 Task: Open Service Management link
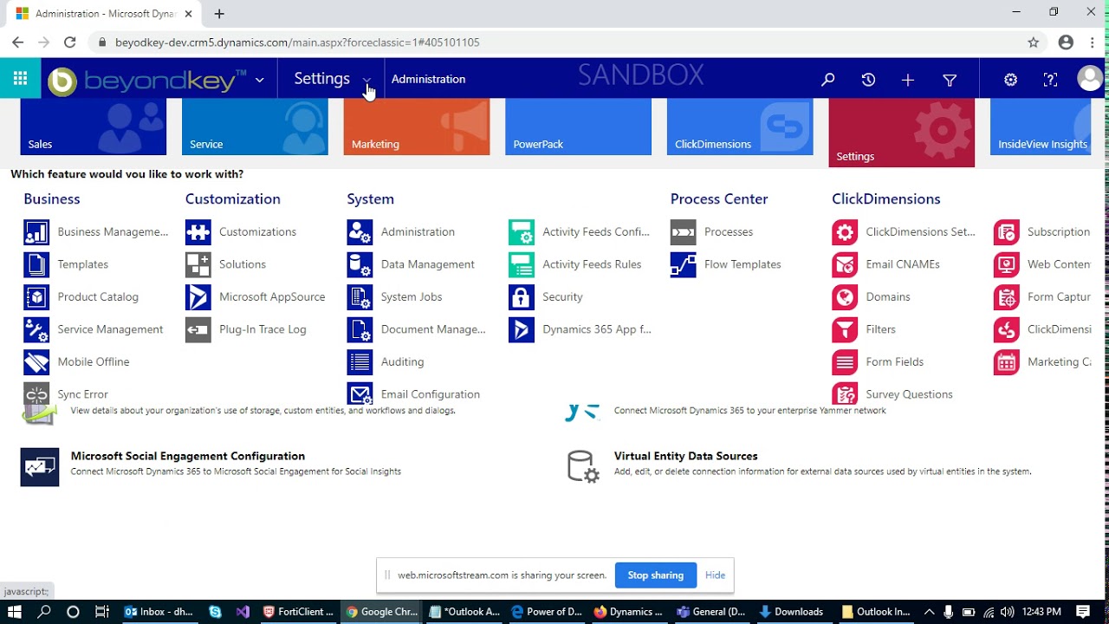coord(110,329)
